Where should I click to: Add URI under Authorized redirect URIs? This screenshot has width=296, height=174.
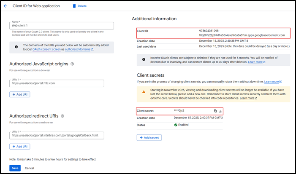[19, 147]
